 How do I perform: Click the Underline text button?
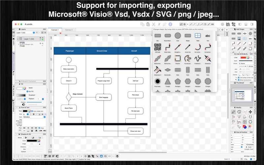click(40, 114)
